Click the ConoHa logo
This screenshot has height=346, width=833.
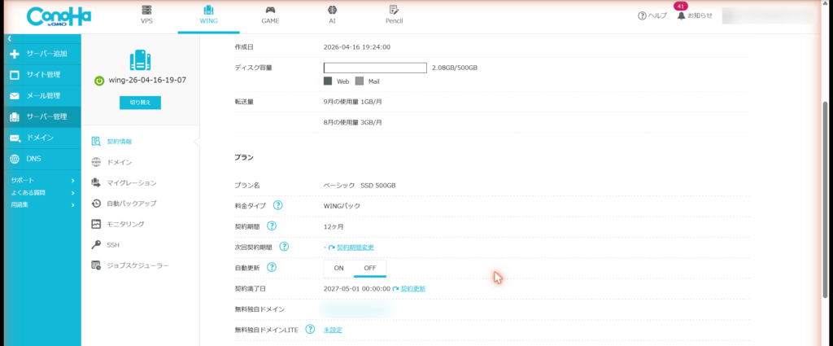coord(59,16)
